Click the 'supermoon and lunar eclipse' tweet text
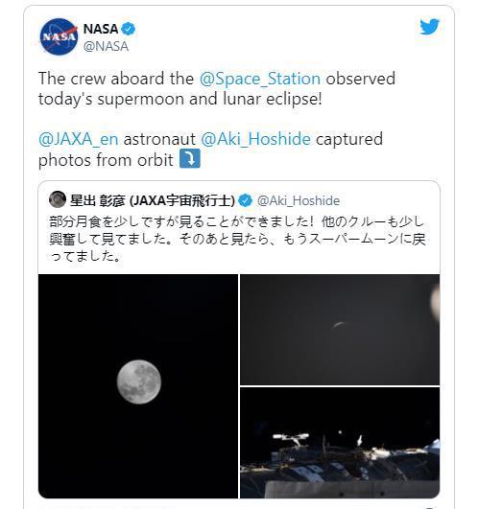This screenshot has width=479, height=509. [x=180, y=99]
